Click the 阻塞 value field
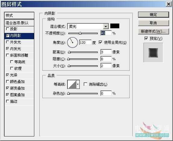The width and height of the screenshot is (173, 141). click(106, 59)
